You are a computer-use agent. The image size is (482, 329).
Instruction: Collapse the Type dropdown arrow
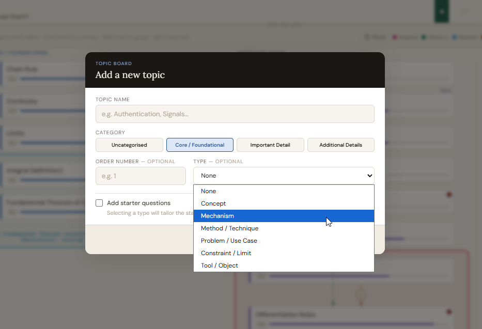pyautogui.click(x=369, y=176)
